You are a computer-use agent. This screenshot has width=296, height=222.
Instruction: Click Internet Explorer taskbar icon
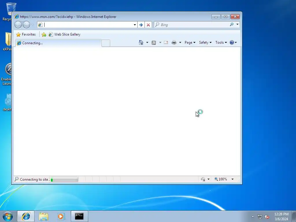coord(26,216)
